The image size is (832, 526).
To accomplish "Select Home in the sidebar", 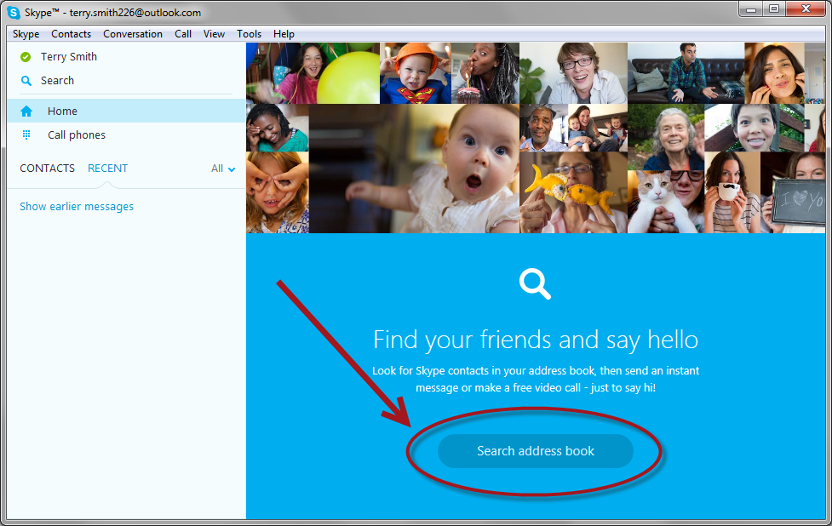I will pos(126,111).
